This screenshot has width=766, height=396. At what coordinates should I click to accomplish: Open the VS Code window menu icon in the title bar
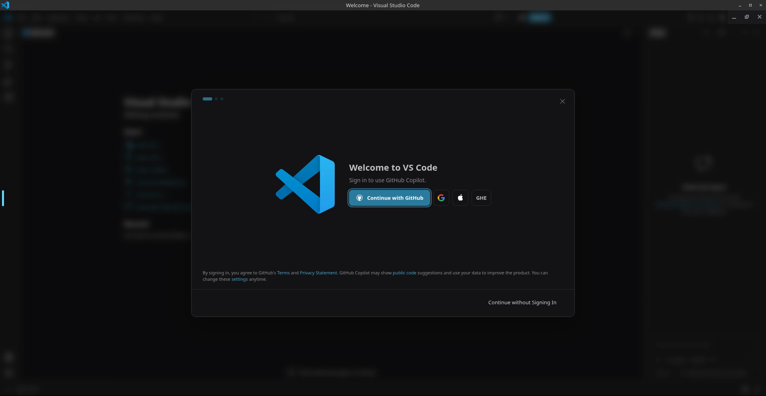(x=5, y=5)
